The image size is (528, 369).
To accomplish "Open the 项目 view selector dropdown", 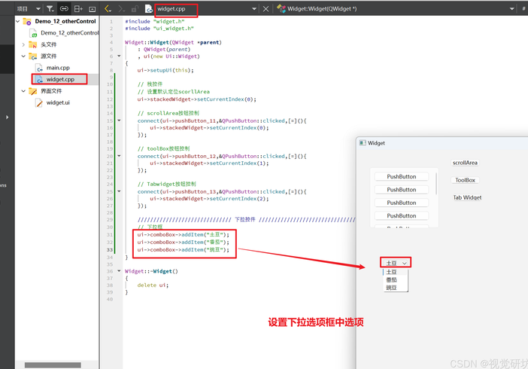I will click(38, 9).
